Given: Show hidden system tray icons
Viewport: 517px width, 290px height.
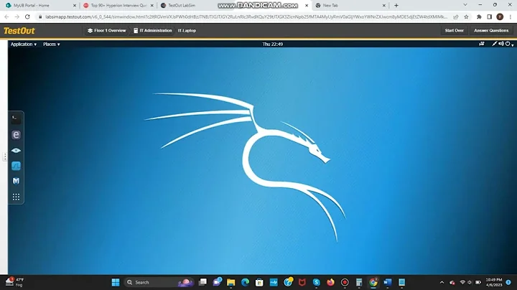Looking at the screenshot, I should tap(442, 282).
